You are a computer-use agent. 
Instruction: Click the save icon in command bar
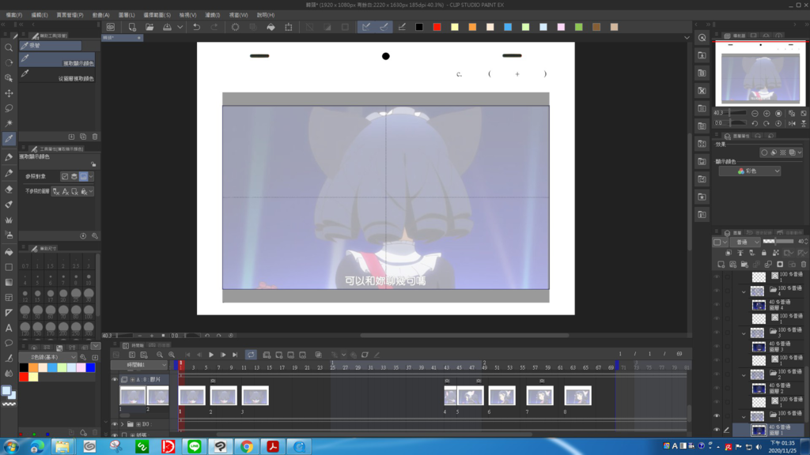[167, 27]
